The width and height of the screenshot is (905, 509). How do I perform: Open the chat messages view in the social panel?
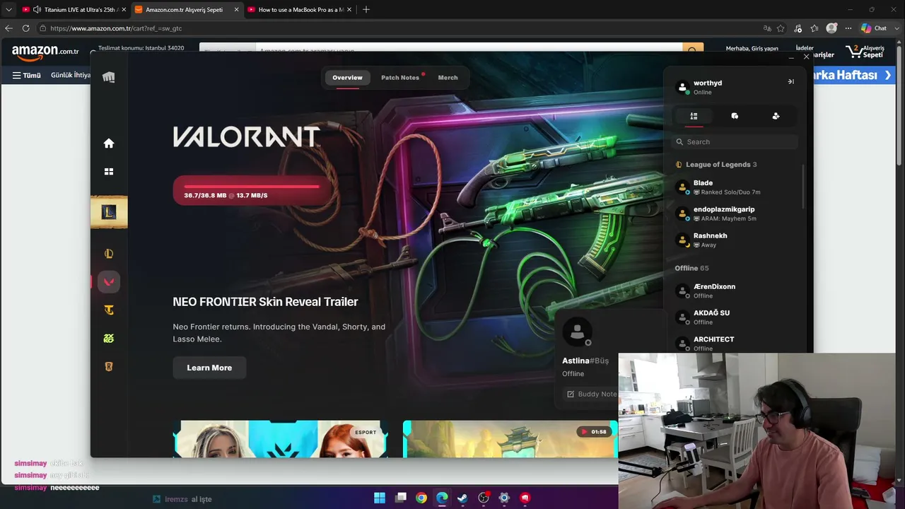[735, 116]
